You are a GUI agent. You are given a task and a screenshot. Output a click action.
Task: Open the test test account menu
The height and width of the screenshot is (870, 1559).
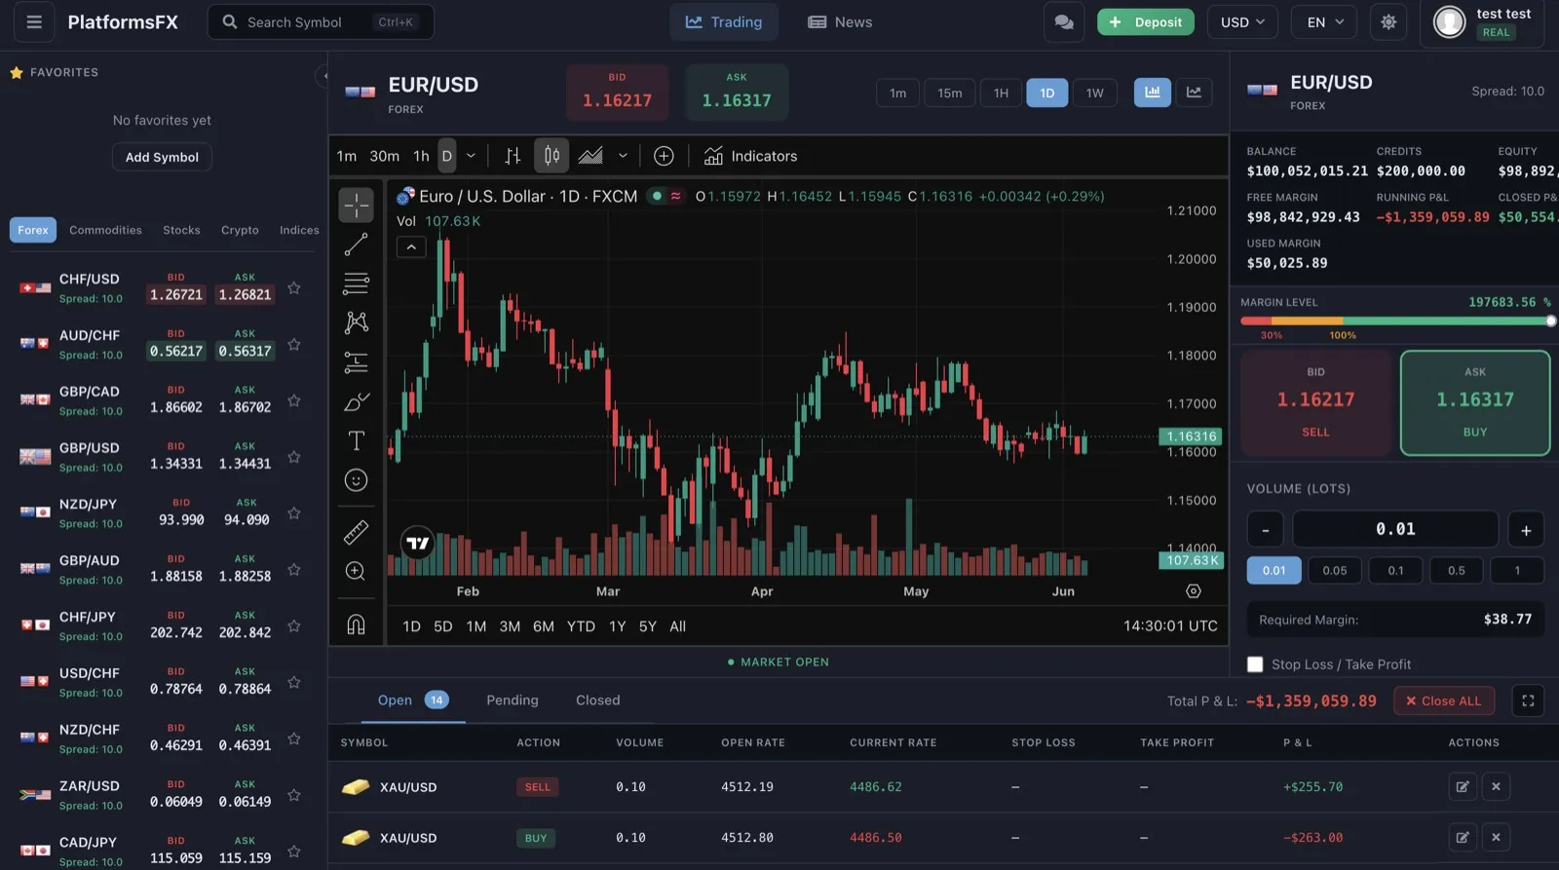(x=1482, y=22)
